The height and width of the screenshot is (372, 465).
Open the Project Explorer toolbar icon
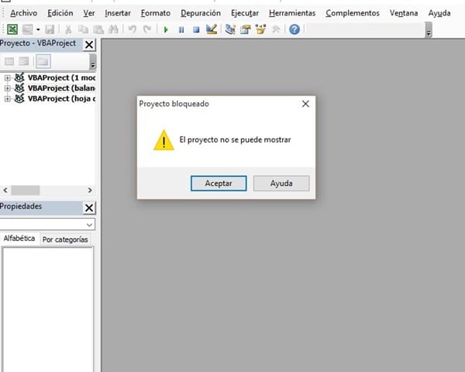coord(230,29)
